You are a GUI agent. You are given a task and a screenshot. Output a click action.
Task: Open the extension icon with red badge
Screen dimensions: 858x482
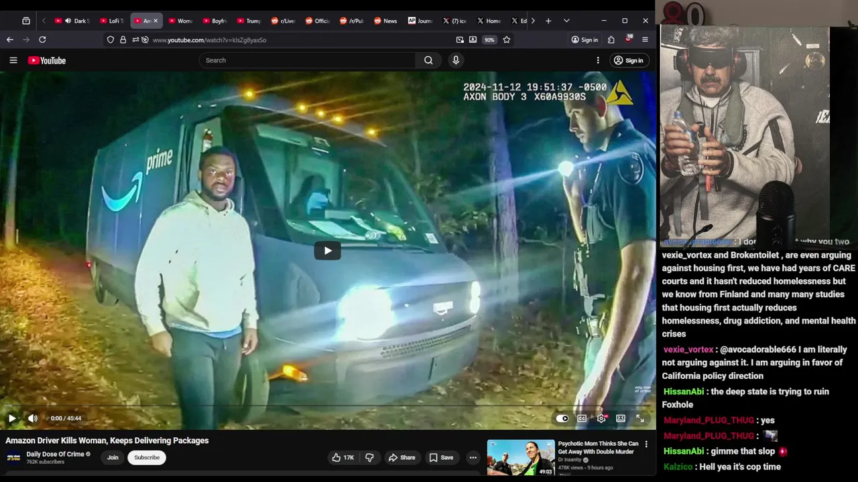point(629,39)
